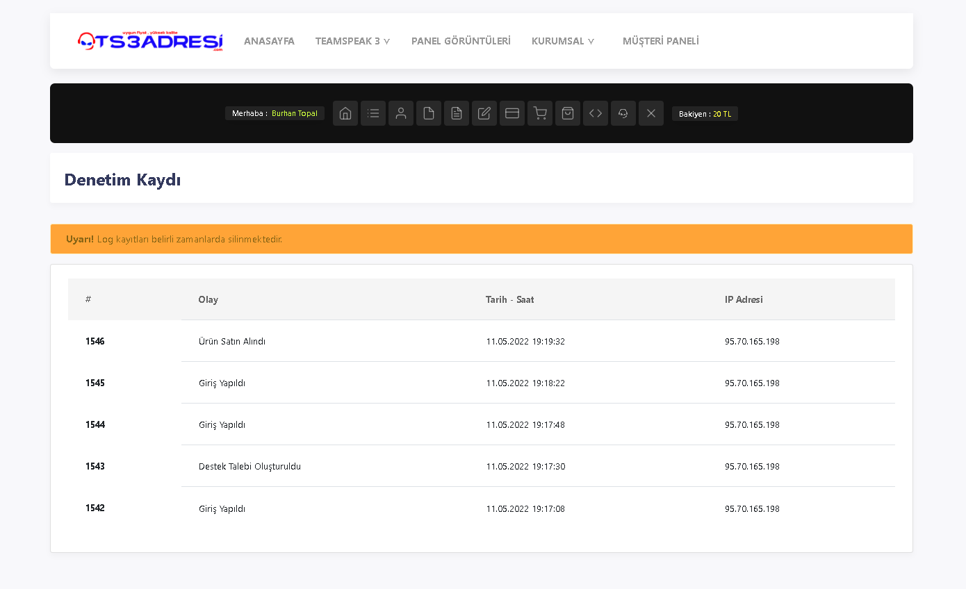Open PANEL GÖRÜNTÜLERİ menu item

pos(461,41)
